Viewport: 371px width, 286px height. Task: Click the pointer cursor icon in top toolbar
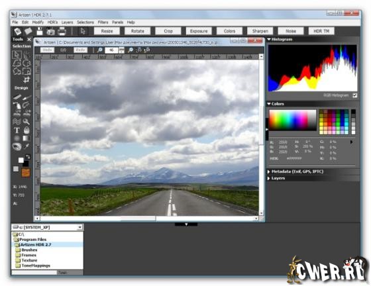[x=83, y=31]
